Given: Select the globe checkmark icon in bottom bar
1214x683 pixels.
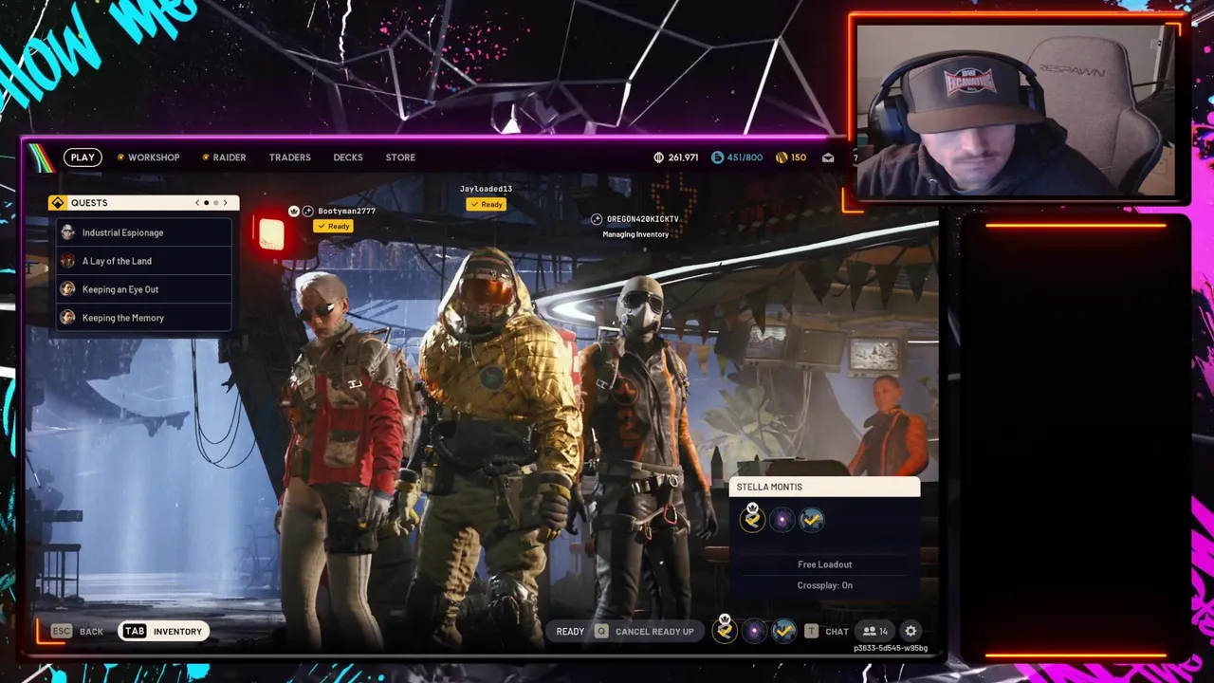Looking at the screenshot, I should 783,632.
